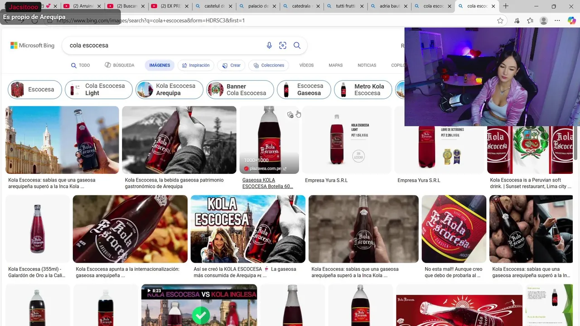The image size is (580, 326).
Task: Open the red Kola Escocesa label close-up image
Action: coord(454,229)
